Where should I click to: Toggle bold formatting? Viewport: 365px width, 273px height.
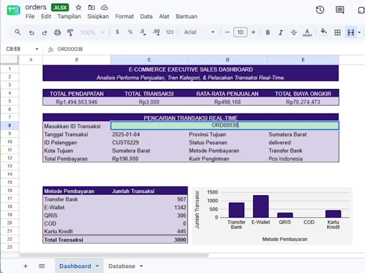point(268,32)
